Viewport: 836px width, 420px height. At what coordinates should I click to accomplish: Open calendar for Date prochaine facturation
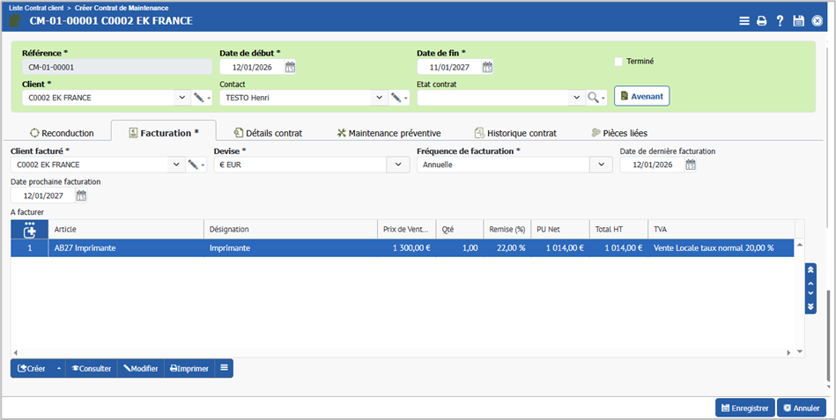click(81, 196)
